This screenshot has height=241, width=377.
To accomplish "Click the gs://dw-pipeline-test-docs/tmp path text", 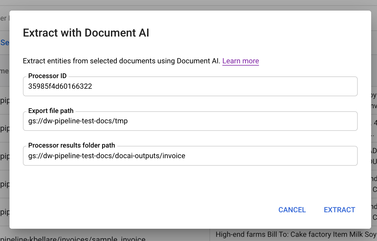I will [x=78, y=121].
